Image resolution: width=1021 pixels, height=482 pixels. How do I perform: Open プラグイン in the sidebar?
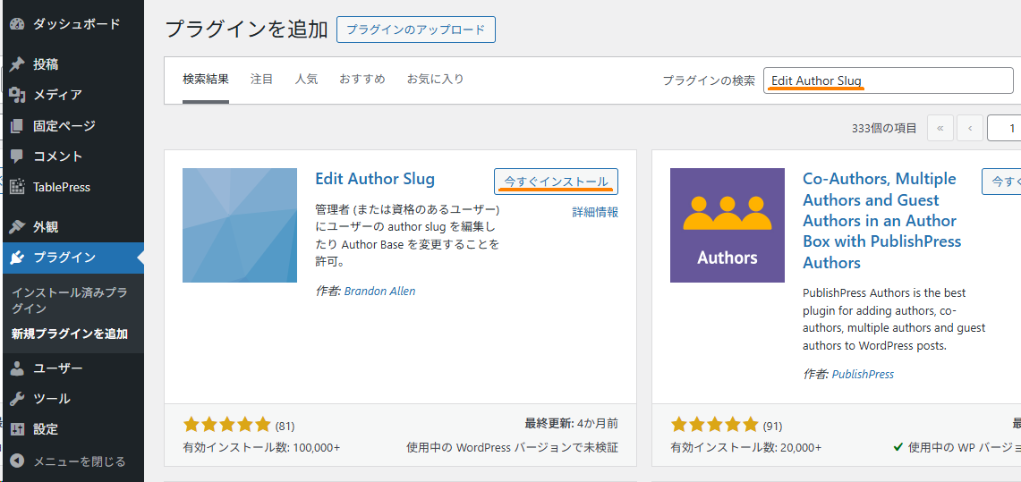64,258
